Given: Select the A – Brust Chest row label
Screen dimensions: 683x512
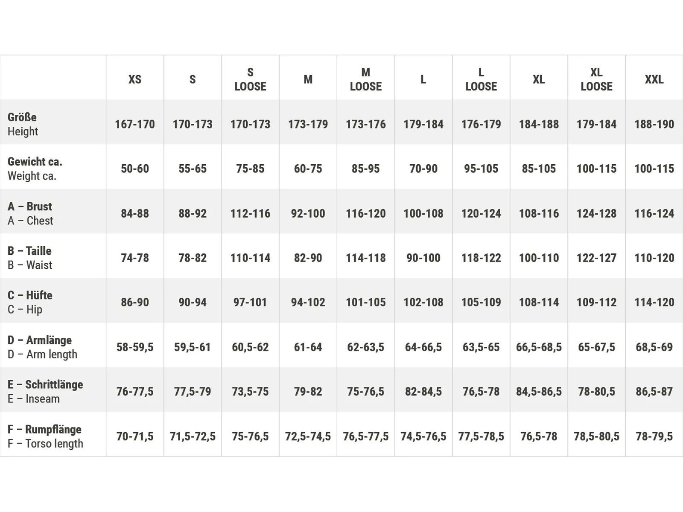Looking at the screenshot, I should [30, 213].
